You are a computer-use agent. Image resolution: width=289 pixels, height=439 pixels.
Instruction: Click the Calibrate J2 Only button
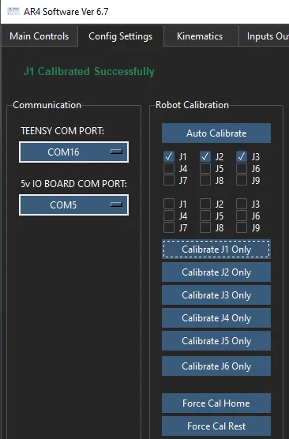coord(216,272)
